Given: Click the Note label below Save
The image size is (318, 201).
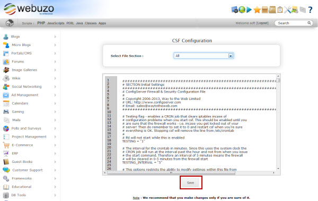Looking at the screenshot, I should click(x=136, y=198).
